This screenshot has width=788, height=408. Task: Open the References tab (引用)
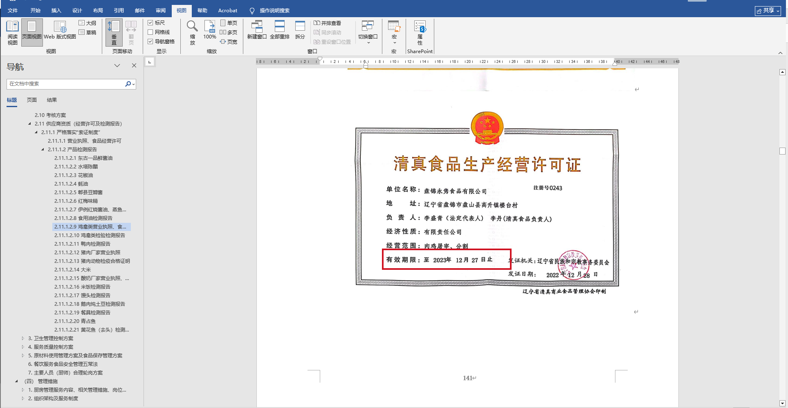pos(119,11)
